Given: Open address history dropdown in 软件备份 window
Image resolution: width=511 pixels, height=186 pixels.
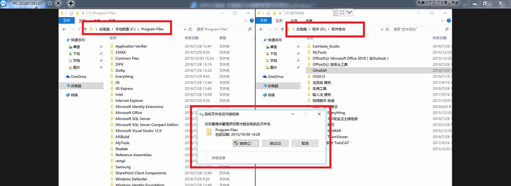Looking at the screenshot, I should pyautogui.click(x=383, y=29).
